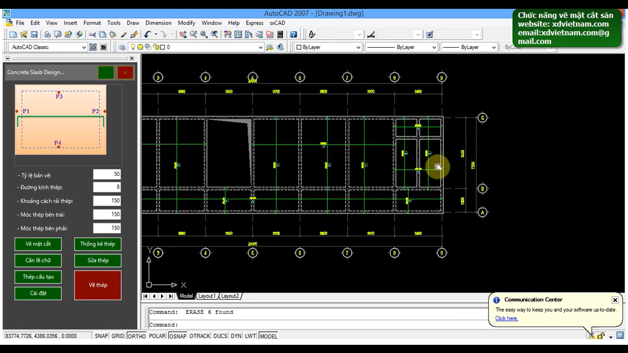Click the Publish icon

click(x=68, y=34)
